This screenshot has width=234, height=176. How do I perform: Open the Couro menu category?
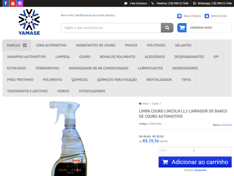click(85, 57)
